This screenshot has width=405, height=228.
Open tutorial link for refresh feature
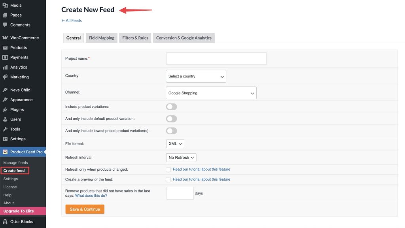click(x=201, y=169)
